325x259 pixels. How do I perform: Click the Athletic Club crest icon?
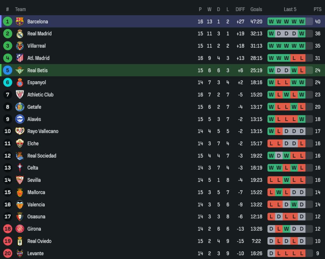20,95
